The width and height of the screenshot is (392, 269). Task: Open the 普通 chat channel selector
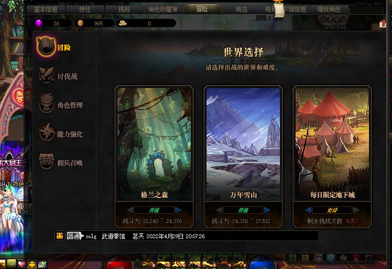(75, 236)
